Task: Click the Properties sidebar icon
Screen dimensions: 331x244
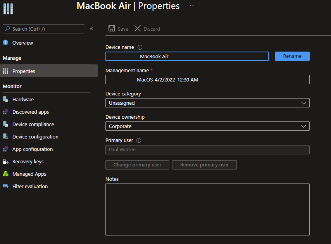Action: coord(6,71)
